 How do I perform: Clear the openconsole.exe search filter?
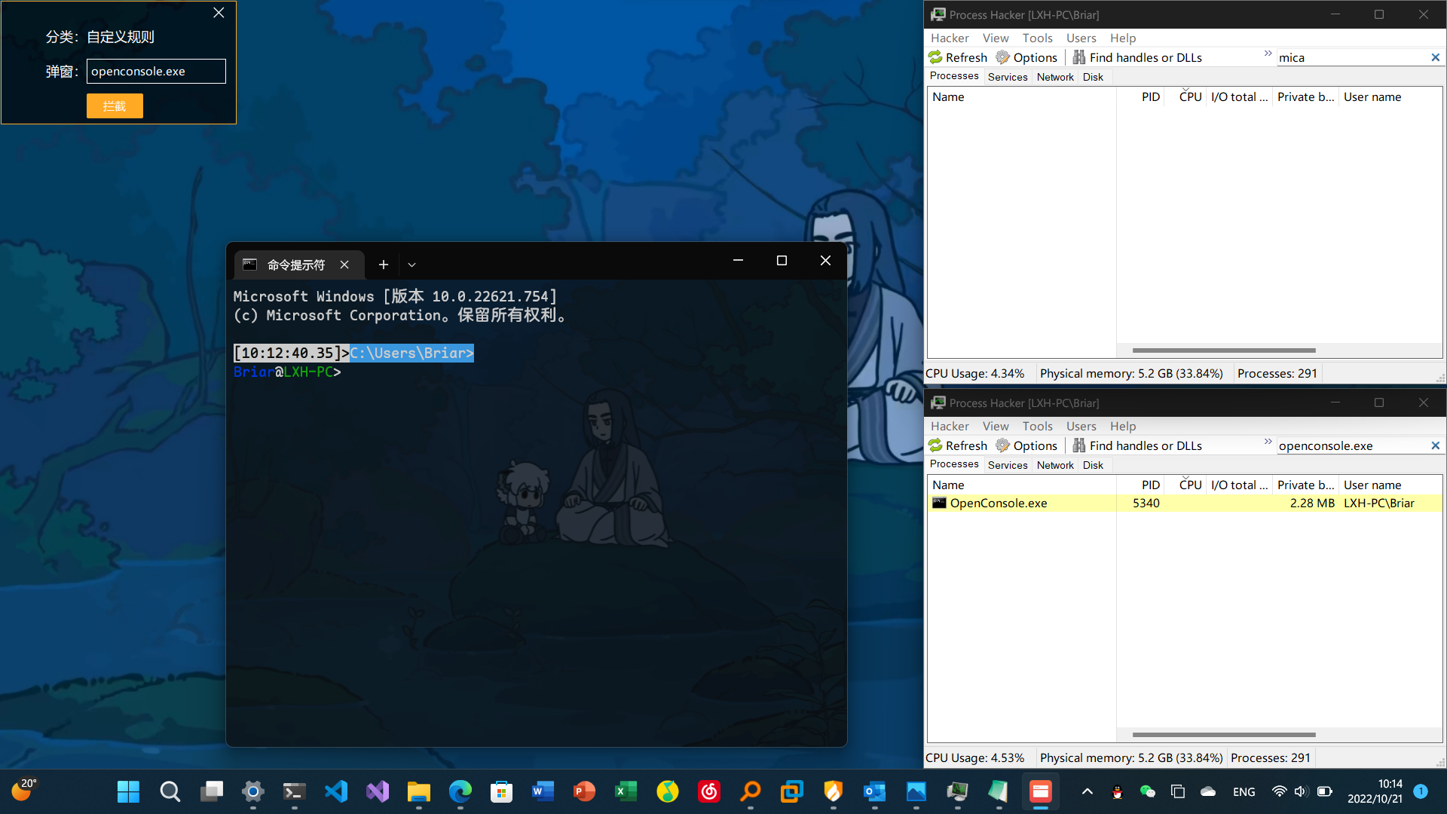[1435, 445]
